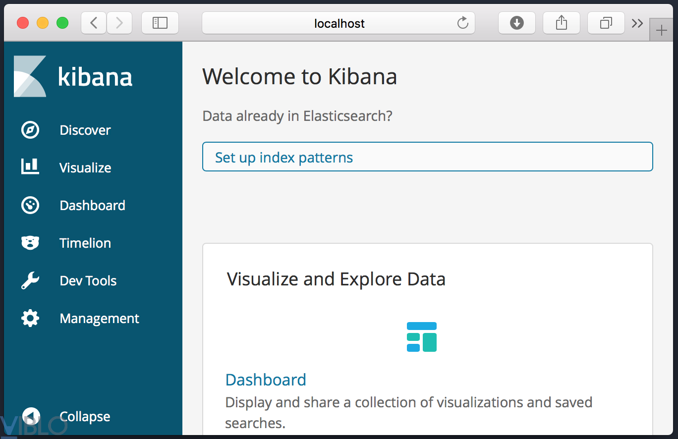678x439 pixels.
Task: Follow the Dashboard heading link
Action: [x=266, y=380]
